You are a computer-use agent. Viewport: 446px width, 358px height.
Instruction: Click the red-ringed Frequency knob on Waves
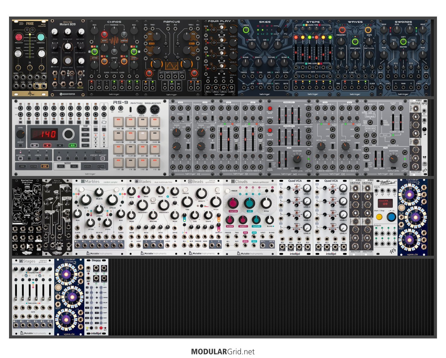(342, 30)
